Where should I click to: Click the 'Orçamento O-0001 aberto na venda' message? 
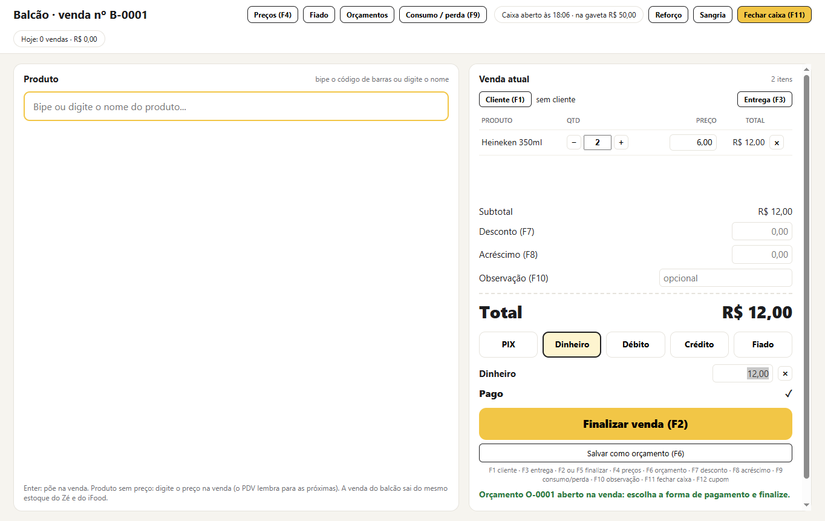click(634, 494)
